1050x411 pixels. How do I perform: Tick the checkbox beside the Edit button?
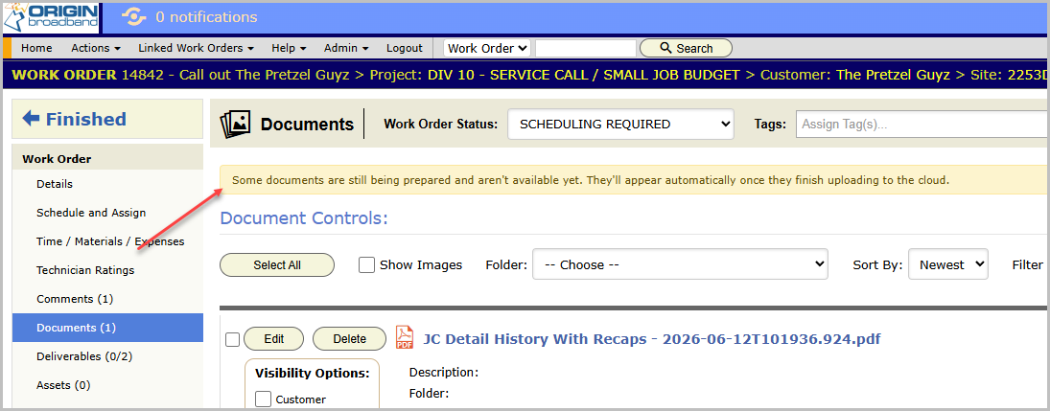[x=232, y=340]
